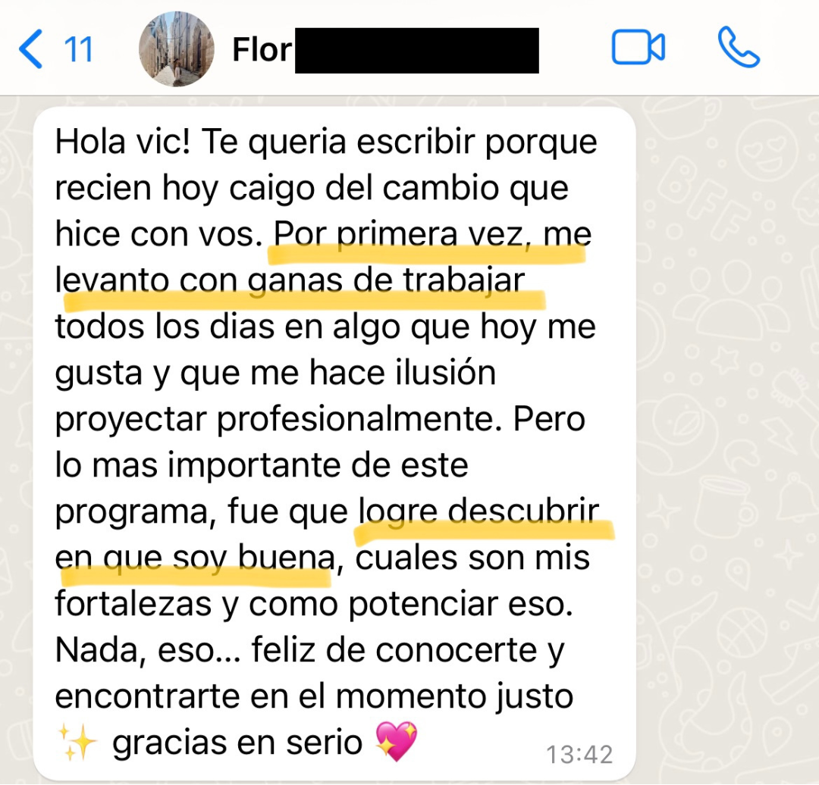Click highlighted words 'logre descubrir'
Screen dimensions: 819x785
479,511
